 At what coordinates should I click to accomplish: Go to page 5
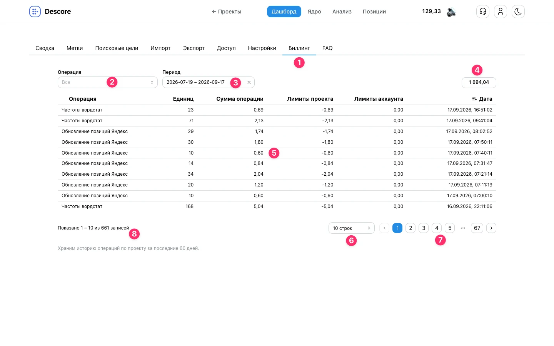(x=450, y=228)
